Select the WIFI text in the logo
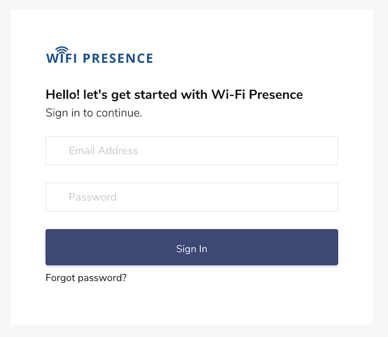 [62, 58]
